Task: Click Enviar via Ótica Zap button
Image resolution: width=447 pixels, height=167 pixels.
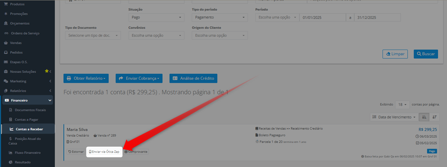Action: (104, 152)
